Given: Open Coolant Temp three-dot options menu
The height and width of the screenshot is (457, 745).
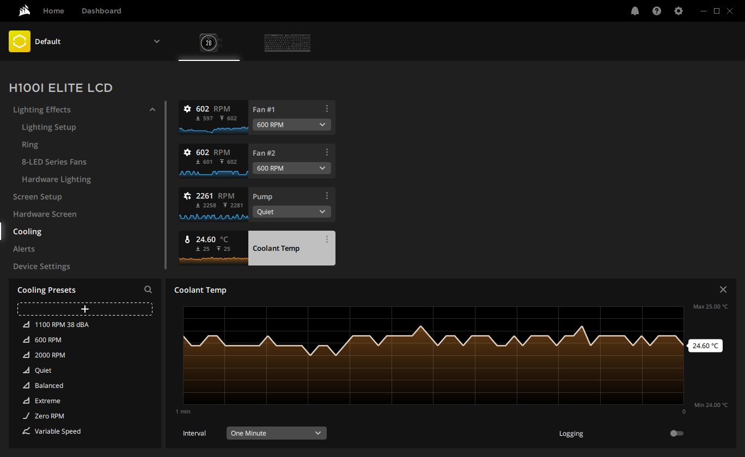Looking at the screenshot, I should click(327, 239).
